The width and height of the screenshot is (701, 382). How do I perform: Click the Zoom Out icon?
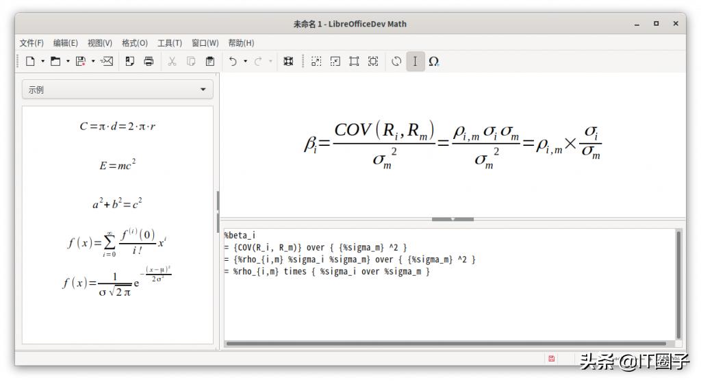coord(335,62)
